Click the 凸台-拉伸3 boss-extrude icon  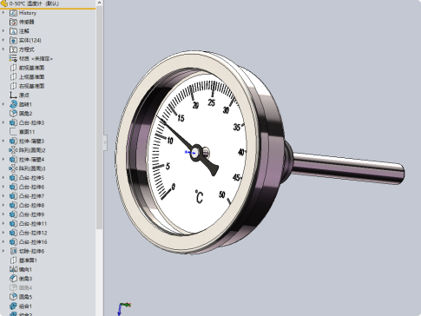click(x=13, y=122)
